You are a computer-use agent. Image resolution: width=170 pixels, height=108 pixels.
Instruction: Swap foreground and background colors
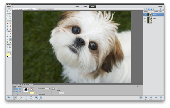coord(11,54)
